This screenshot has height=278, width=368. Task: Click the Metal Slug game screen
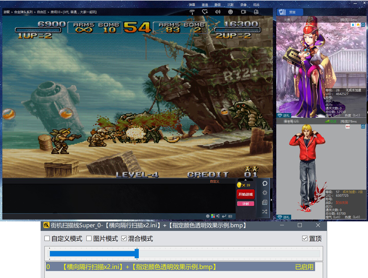[137, 97]
